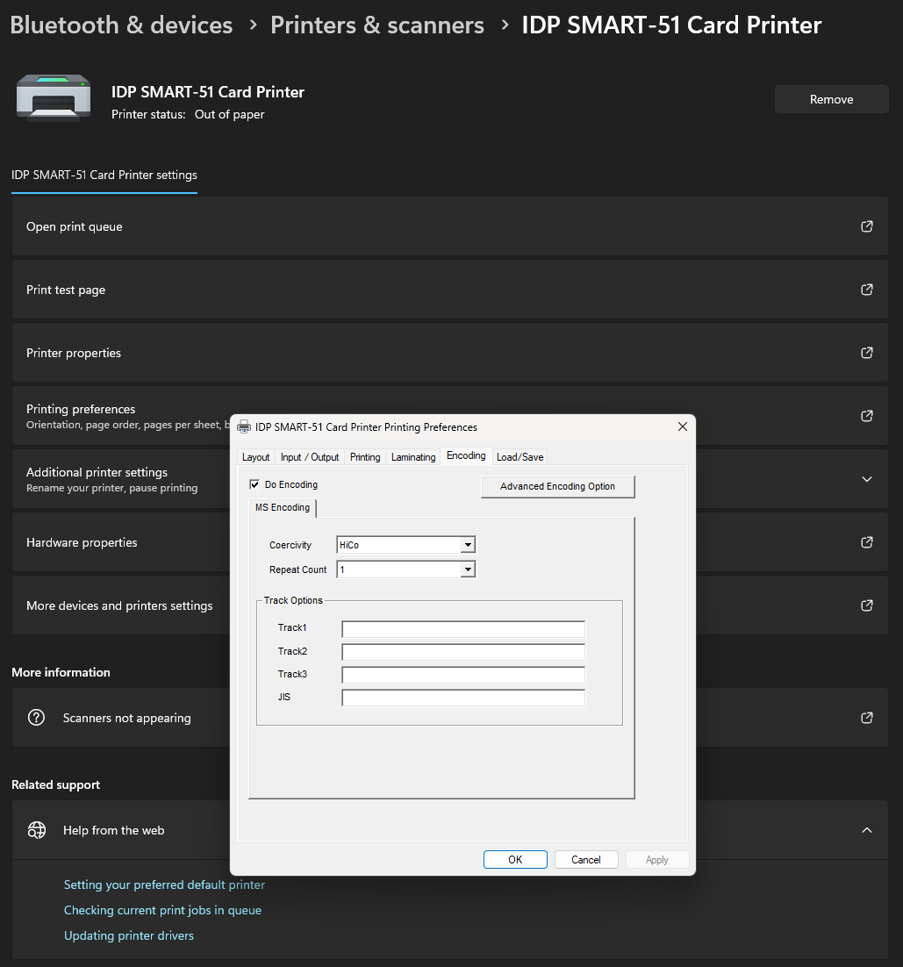Click the printer icon in dialog title bar
This screenshot has width=903, height=967.
tap(244, 427)
